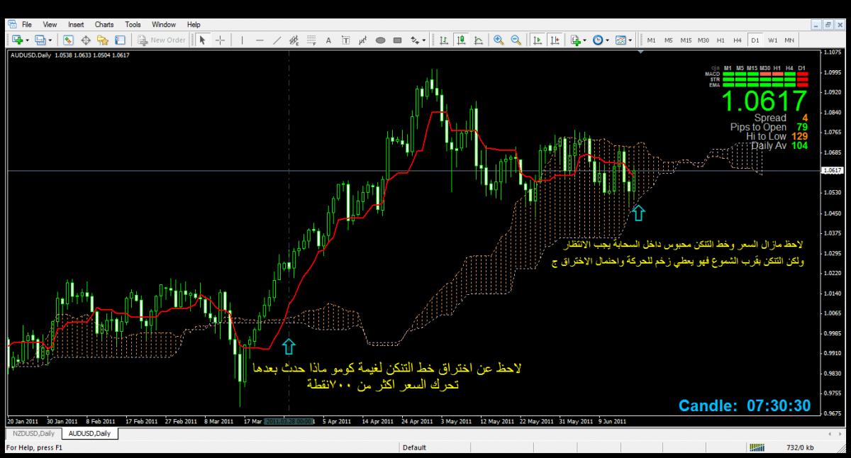Switch timeframe to H4
Viewport: 851px width, 458px height.
point(738,40)
